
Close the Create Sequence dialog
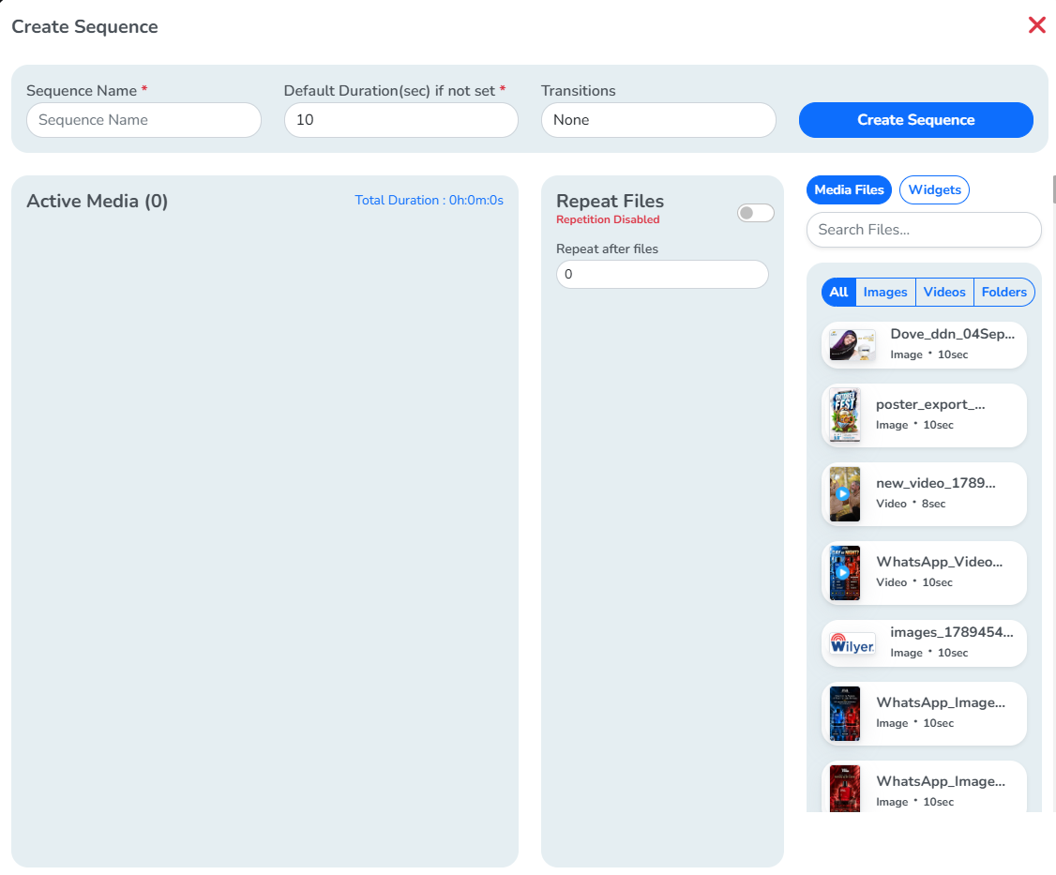tap(1036, 25)
